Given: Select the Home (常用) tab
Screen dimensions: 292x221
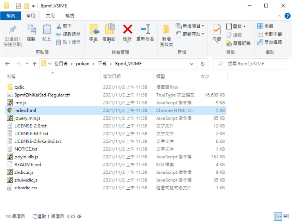Looking at the screenshot, I should (x=31, y=15).
